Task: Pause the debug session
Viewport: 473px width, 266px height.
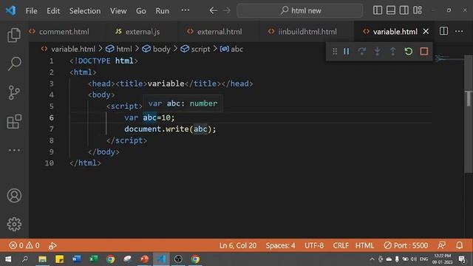Action: point(347,51)
